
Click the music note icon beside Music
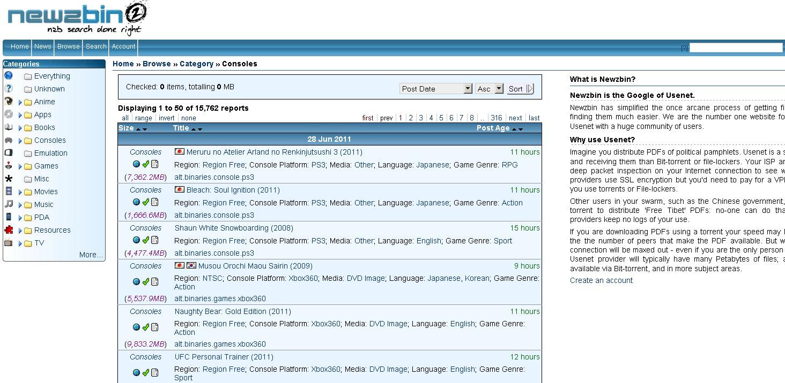coord(9,204)
